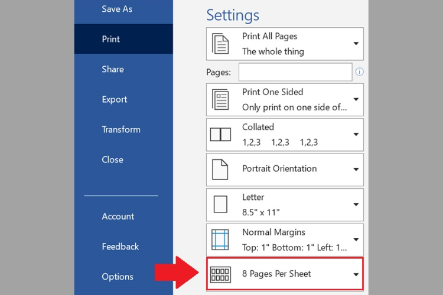Click the Portrait Orientation page icon
The image size is (443, 295).
[220, 169]
